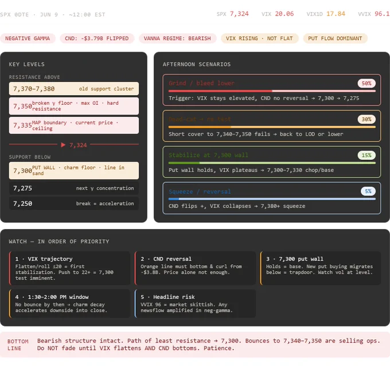The width and height of the screenshot is (390, 366).
Task: Click the blue Squeeze scenario progress bar
Action: pyautogui.click(x=272, y=199)
